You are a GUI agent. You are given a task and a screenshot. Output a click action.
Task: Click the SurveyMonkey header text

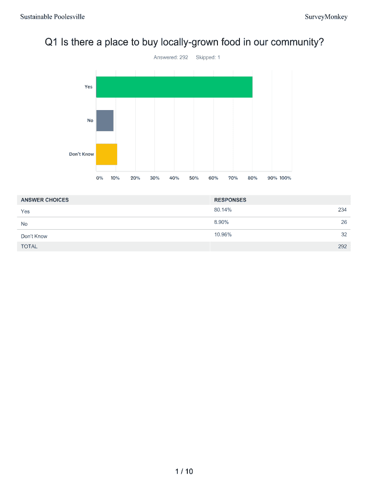[x=326, y=17]
